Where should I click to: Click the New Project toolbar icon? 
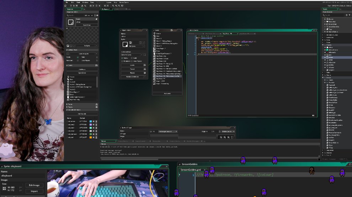pos(71,6)
